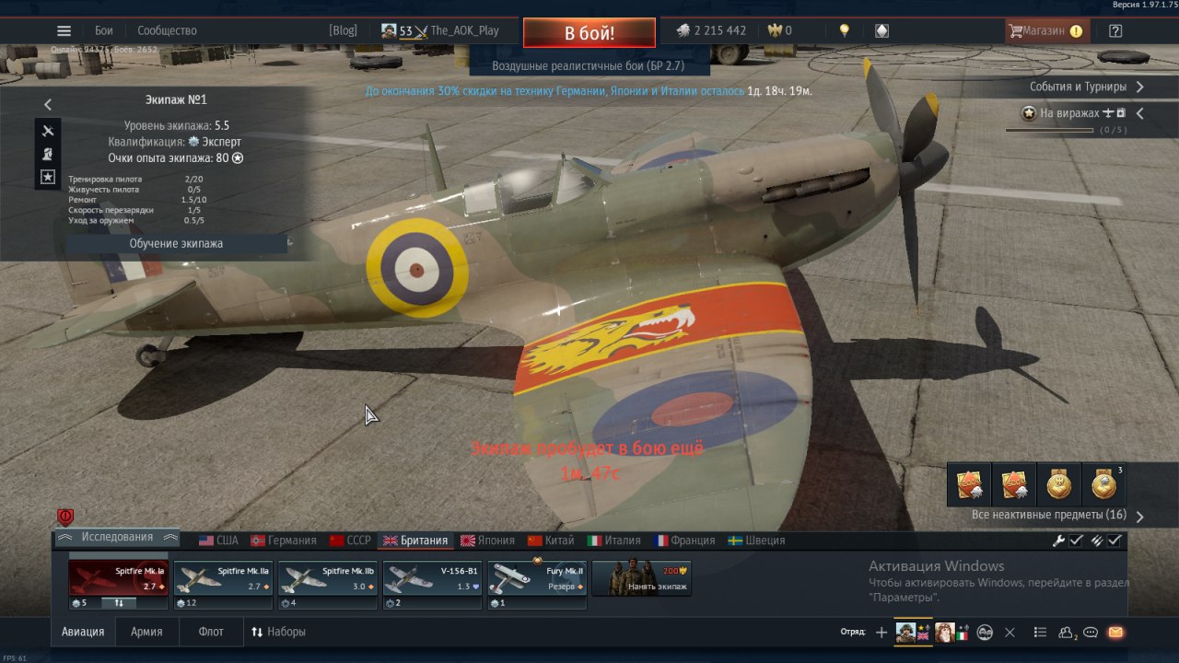Select the Германия nation tab
This screenshot has height=663, width=1179.
(284, 541)
